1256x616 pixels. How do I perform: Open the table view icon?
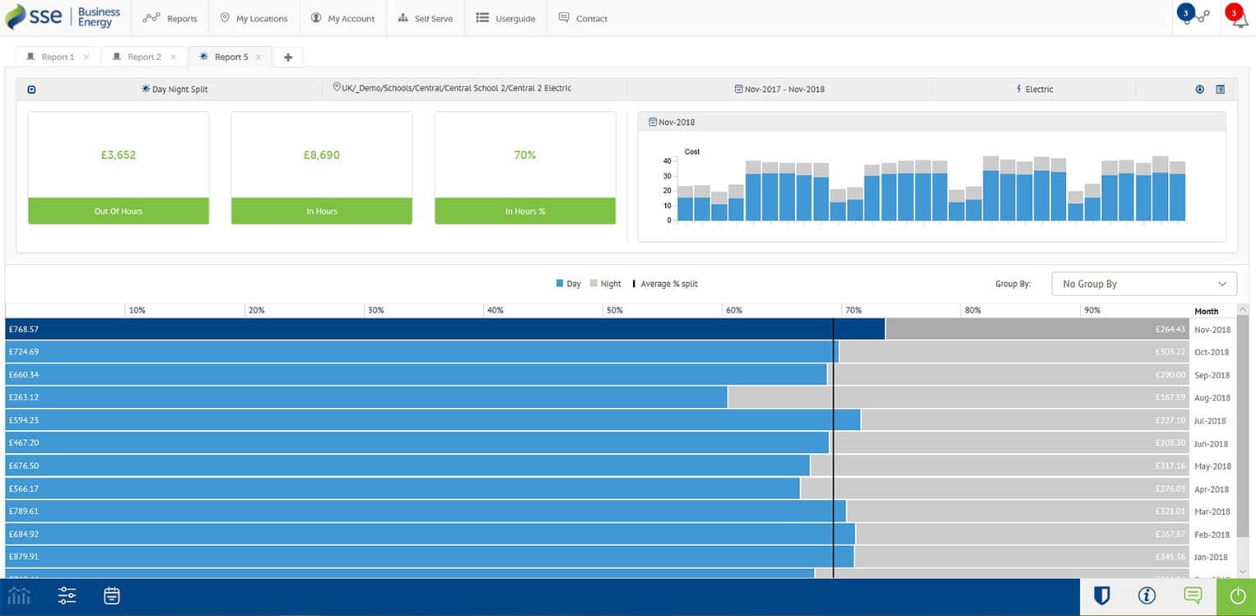point(1221,89)
